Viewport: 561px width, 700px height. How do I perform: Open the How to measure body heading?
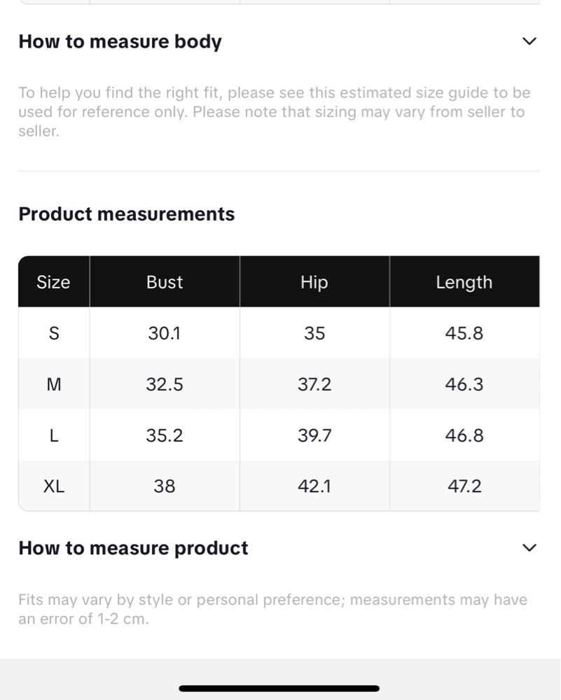pos(120,41)
